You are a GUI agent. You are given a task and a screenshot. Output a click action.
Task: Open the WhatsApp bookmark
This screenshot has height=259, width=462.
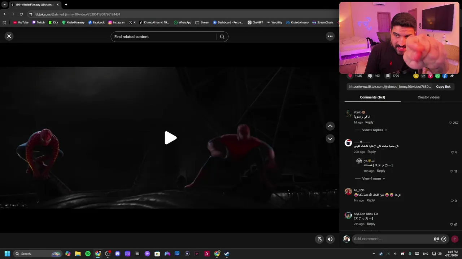[183, 22]
